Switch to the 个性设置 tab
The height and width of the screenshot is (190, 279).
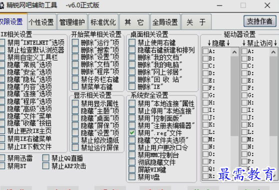click(41, 22)
